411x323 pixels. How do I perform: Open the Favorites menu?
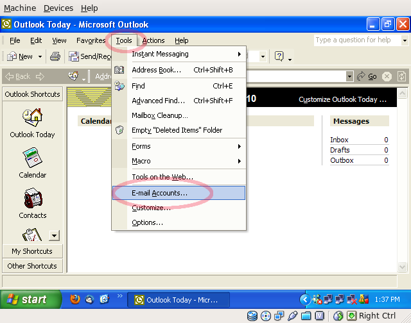(x=91, y=40)
